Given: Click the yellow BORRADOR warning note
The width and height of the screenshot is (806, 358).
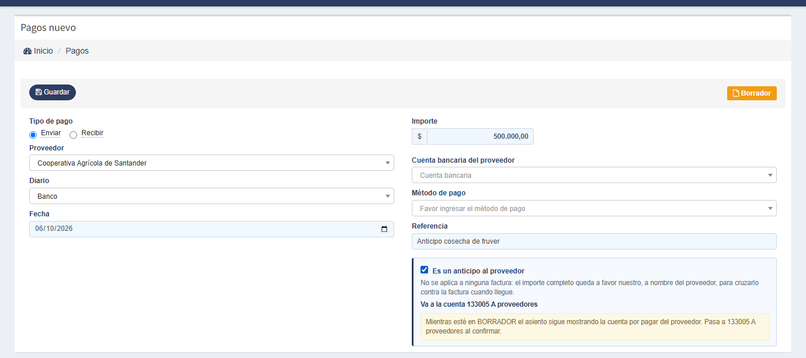Looking at the screenshot, I should pos(595,327).
